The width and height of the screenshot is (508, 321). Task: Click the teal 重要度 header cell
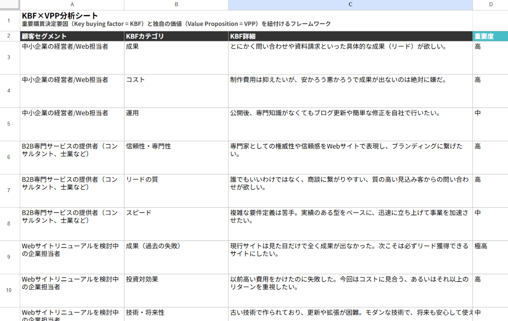[x=490, y=36]
